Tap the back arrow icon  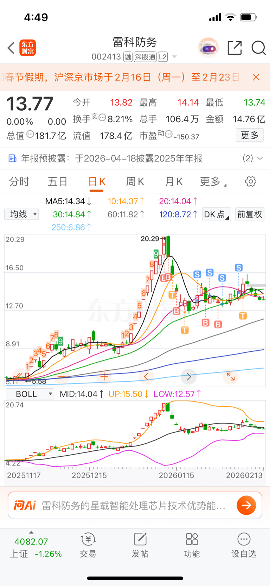pyautogui.click(x=11, y=48)
